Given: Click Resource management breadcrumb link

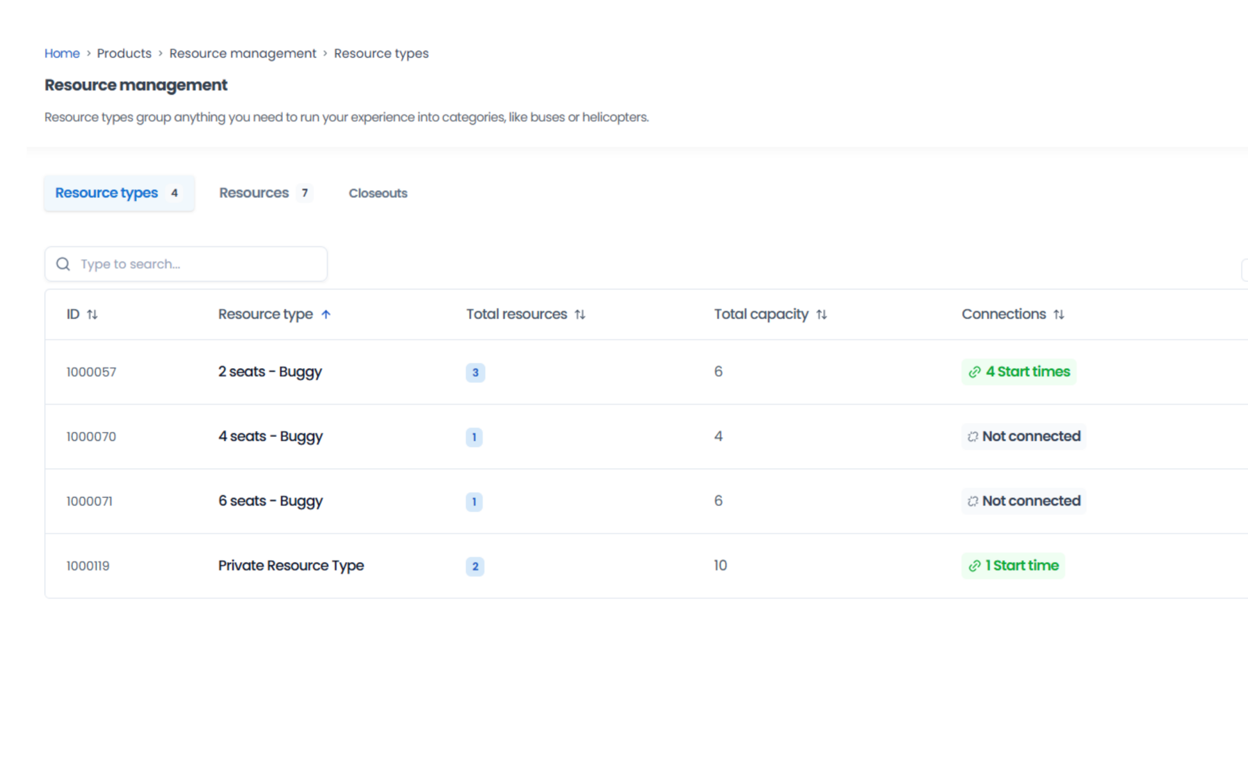Looking at the screenshot, I should click(x=243, y=53).
